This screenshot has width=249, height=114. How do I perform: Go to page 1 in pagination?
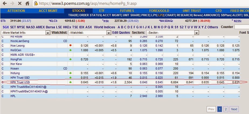point(220,109)
